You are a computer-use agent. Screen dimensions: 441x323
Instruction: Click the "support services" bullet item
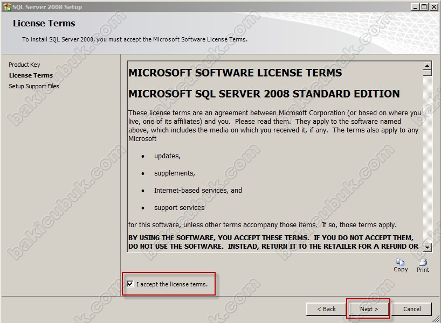tap(179, 208)
